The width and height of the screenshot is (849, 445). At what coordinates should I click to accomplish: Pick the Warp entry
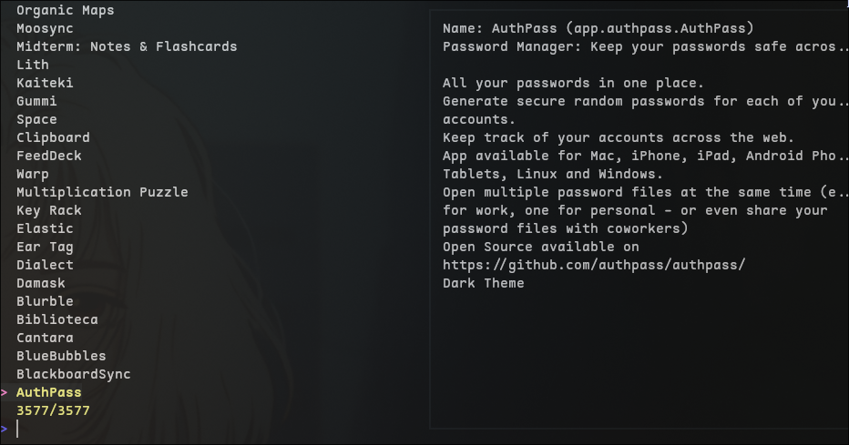(x=33, y=174)
